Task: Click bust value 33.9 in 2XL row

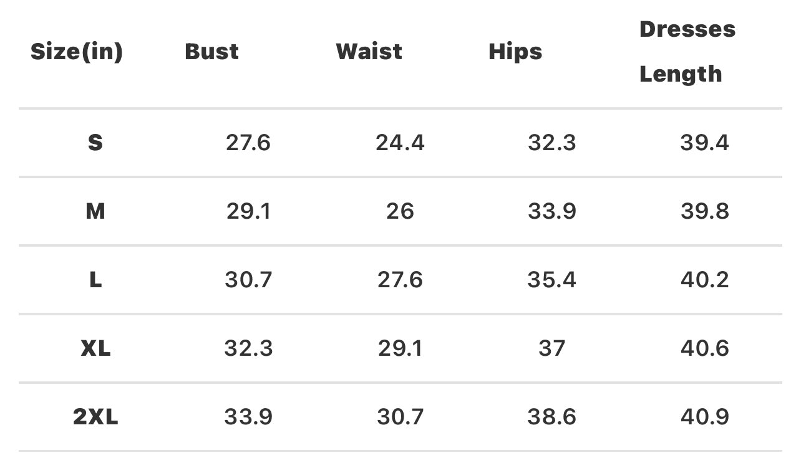Action: click(248, 417)
